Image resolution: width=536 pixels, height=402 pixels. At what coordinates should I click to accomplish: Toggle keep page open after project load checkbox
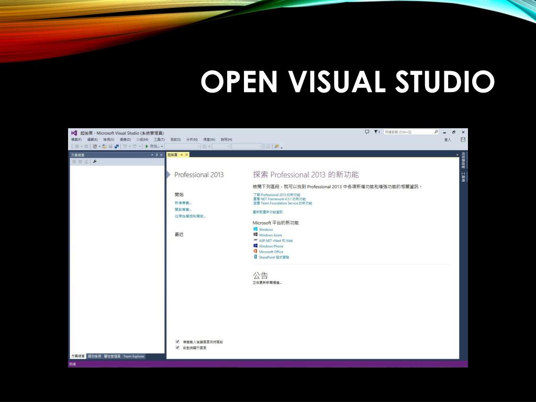point(177,341)
